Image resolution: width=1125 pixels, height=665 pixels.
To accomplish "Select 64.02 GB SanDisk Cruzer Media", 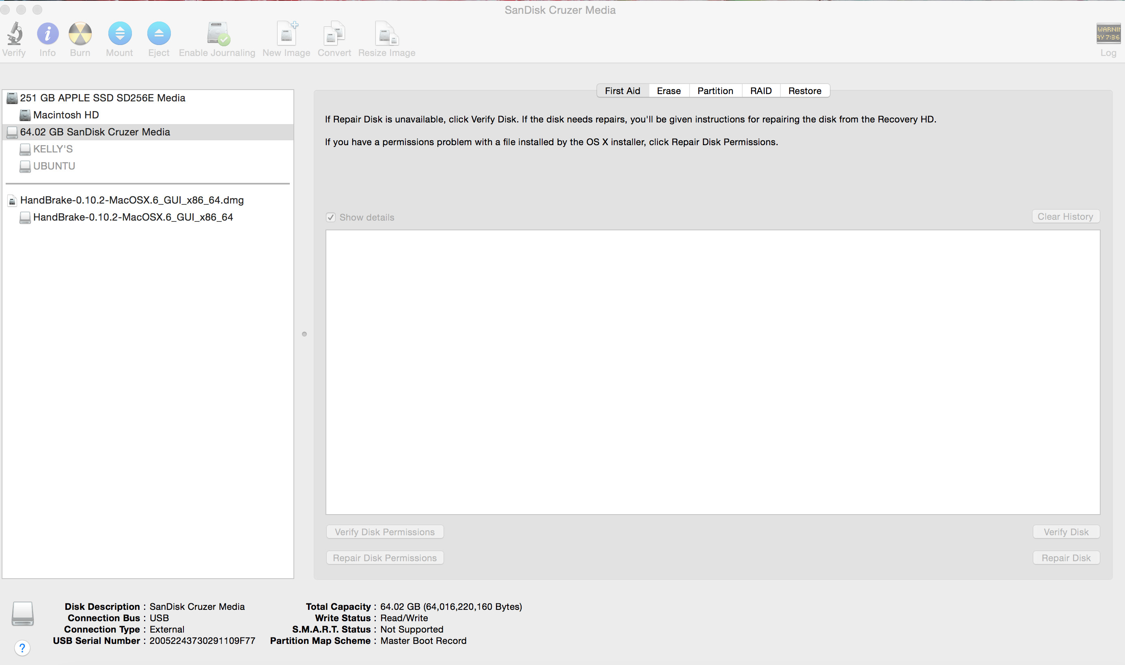I will 148,132.
